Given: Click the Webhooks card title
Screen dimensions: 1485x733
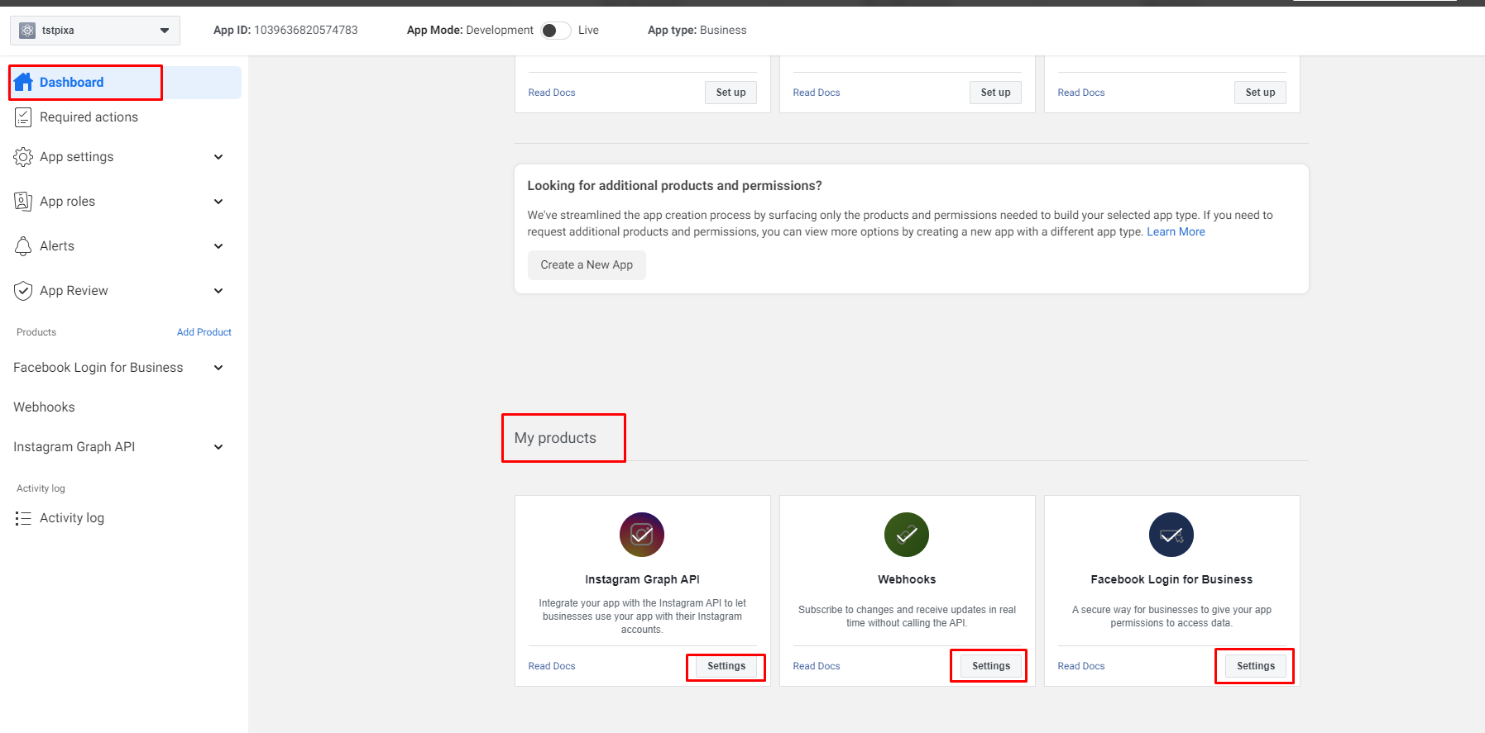Looking at the screenshot, I should point(907,580).
